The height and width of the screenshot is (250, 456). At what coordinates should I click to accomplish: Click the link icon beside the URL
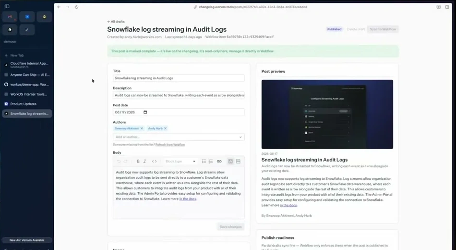pyautogui.click(x=195, y=7)
